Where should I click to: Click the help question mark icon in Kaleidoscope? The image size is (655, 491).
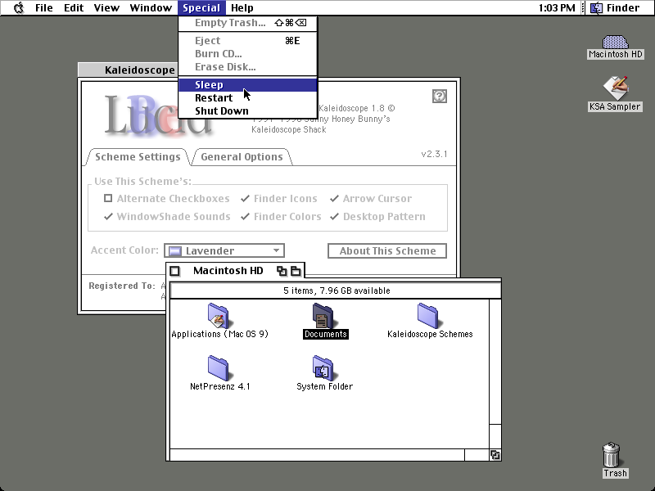click(x=440, y=96)
